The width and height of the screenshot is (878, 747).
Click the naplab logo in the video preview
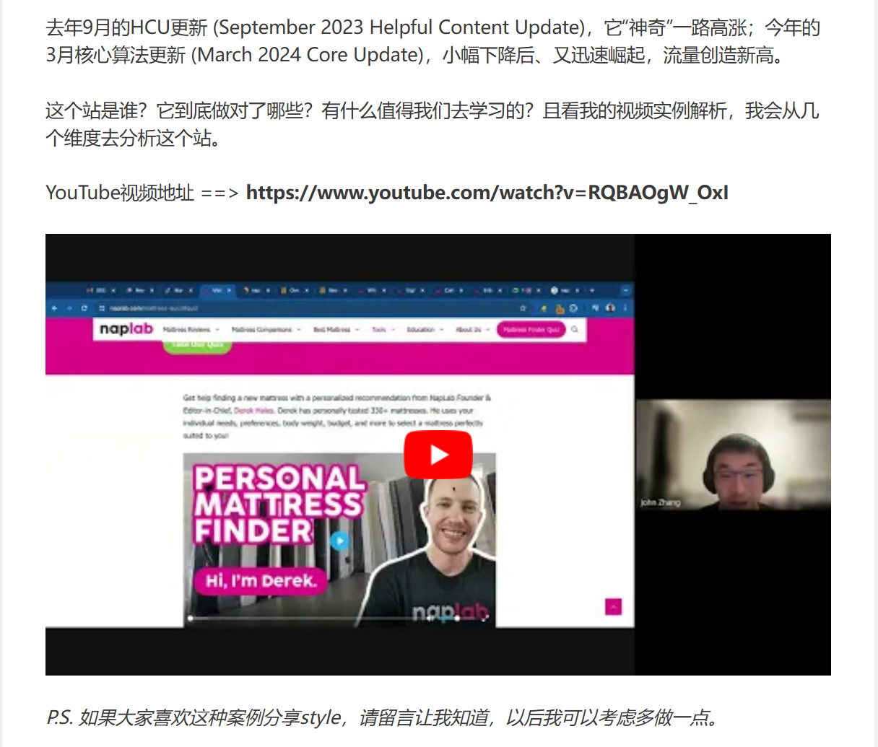[x=126, y=329]
